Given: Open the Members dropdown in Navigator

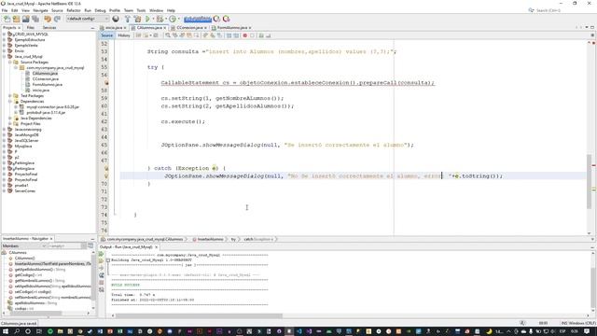Looking at the screenshot, I should [x=24, y=246].
